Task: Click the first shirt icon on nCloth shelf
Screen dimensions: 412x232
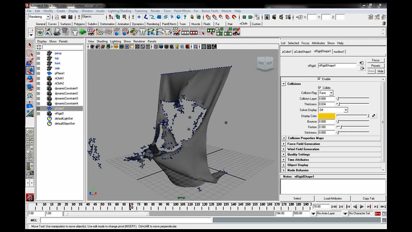Action: tap(40, 32)
